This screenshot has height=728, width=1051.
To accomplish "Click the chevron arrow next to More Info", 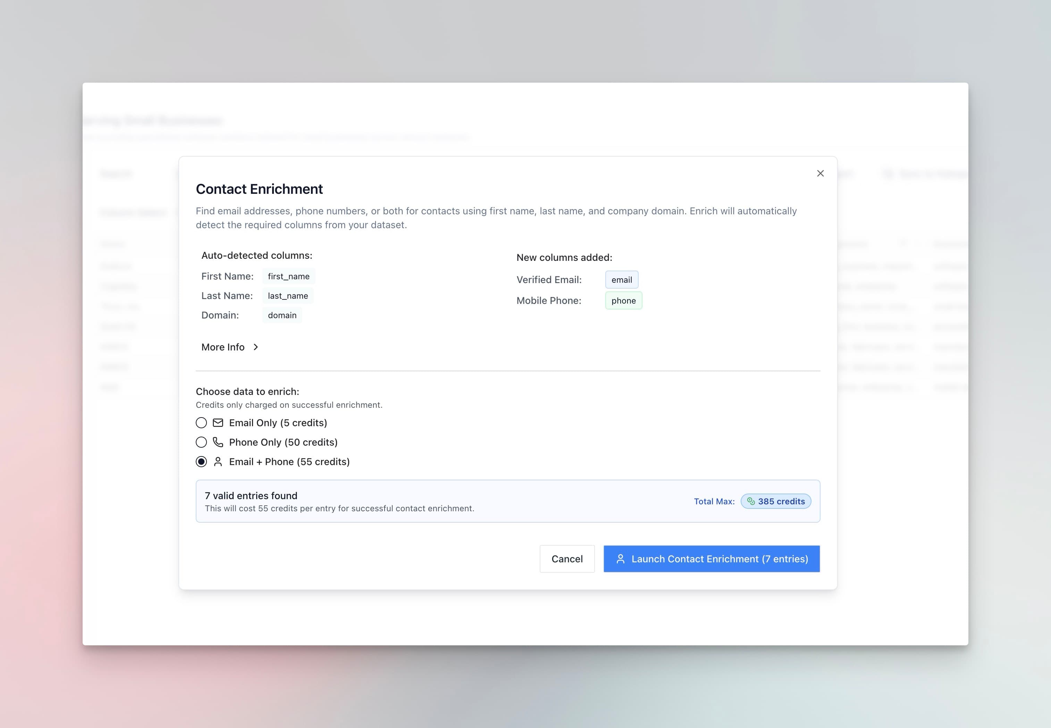I will click(x=256, y=347).
